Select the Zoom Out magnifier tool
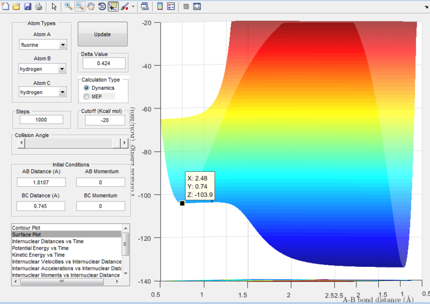Screen dimensions: 430x304 click(x=80, y=7)
